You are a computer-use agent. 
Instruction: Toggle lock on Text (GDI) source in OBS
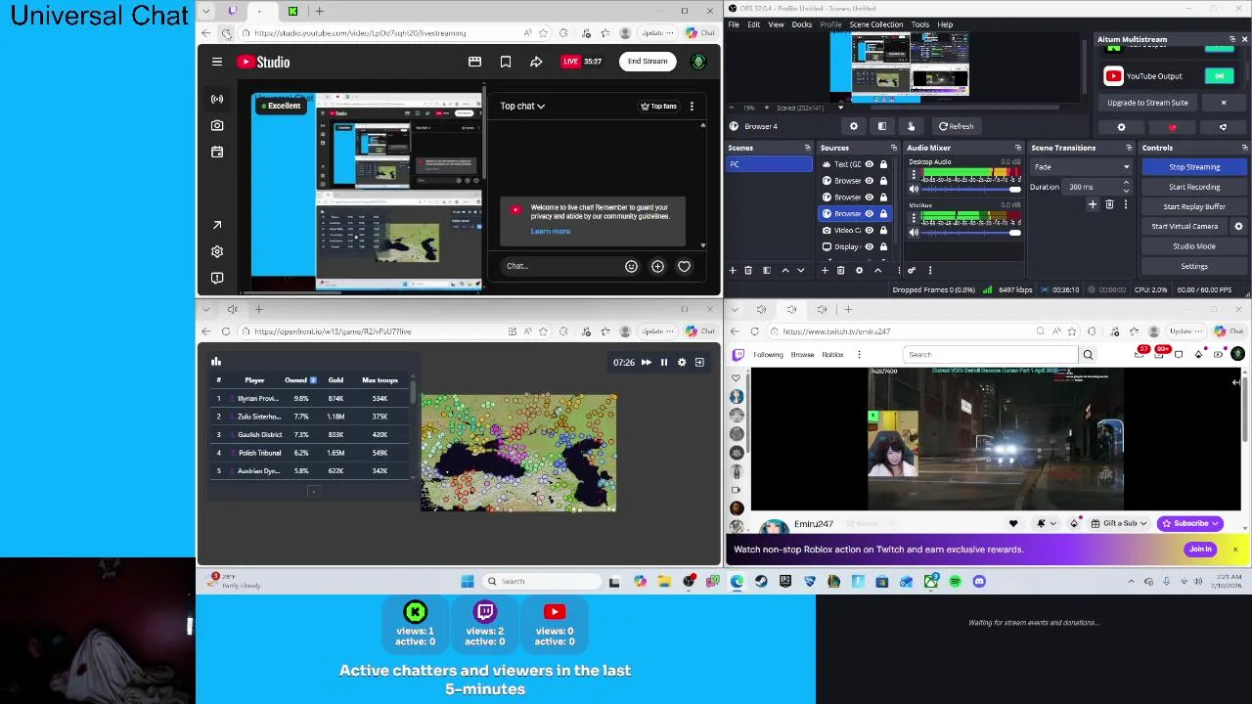tap(883, 164)
